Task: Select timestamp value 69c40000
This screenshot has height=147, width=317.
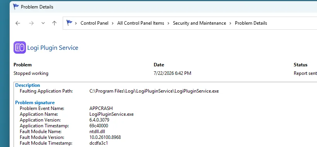Action: pos(99,126)
